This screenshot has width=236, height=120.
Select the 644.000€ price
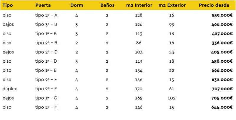point(222,107)
